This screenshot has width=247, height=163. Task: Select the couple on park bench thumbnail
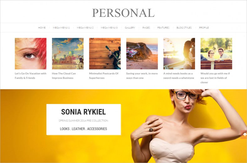pos(216,53)
